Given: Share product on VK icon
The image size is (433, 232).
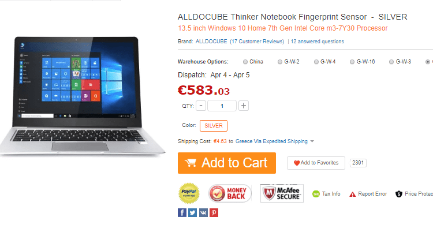Looking at the screenshot, I should 203,212.
